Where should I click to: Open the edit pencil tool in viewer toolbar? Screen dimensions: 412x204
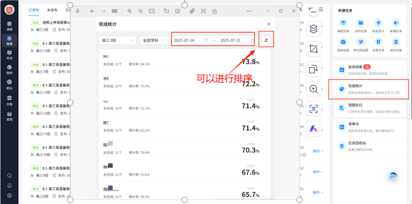pyautogui.click(x=177, y=11)
